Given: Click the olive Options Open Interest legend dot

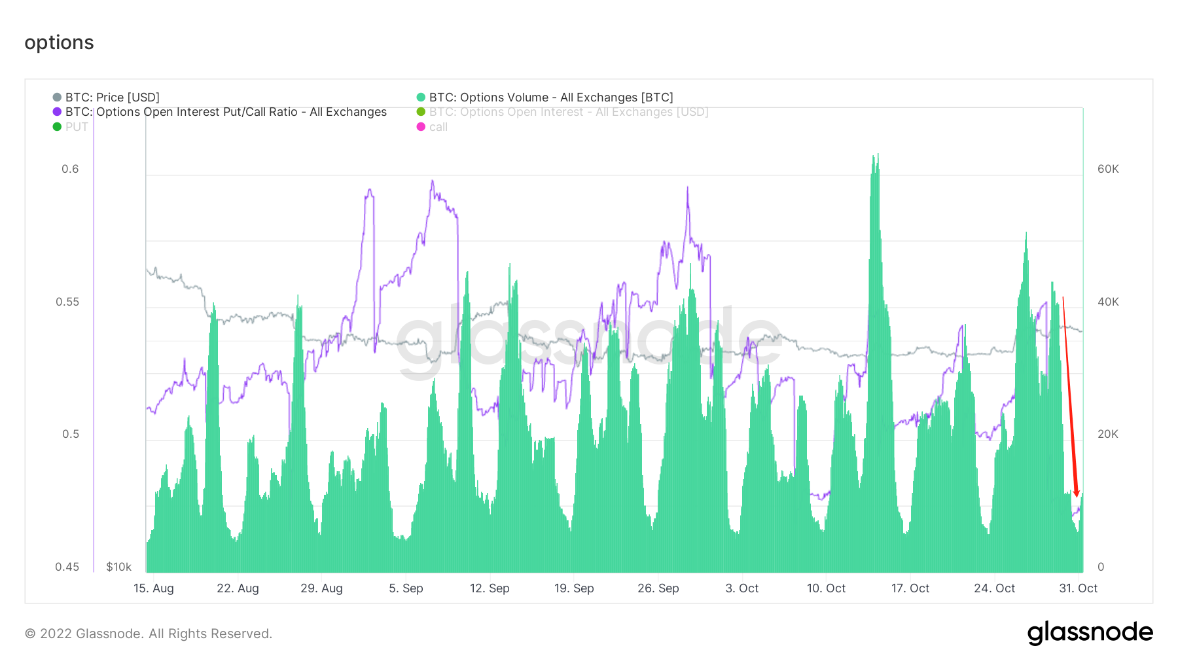Looking at the screenshot, I should click(421, 112).
